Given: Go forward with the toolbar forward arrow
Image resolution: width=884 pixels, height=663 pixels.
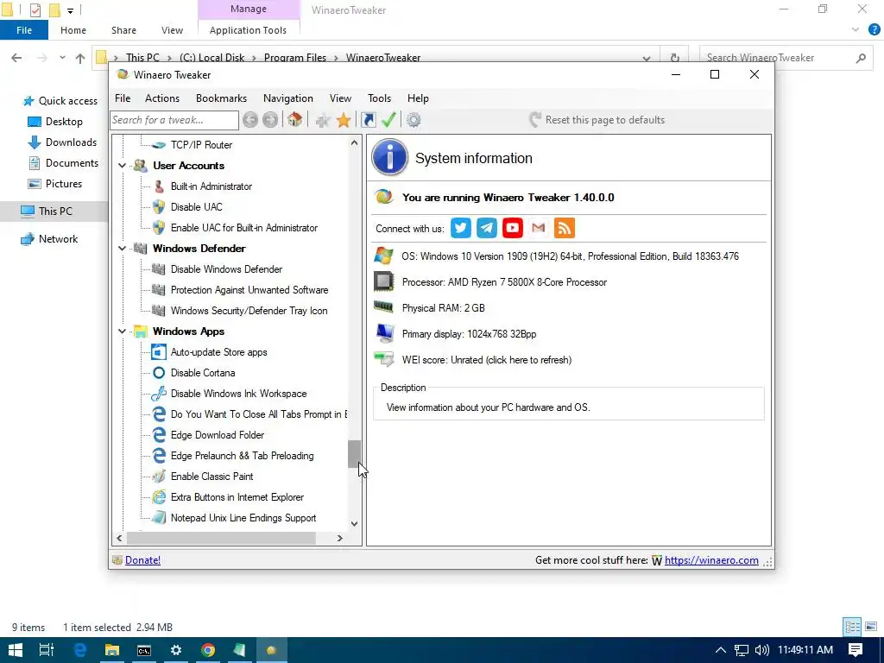Looking at the screenshot, I should pyautogui.click(x=270, y=119).
